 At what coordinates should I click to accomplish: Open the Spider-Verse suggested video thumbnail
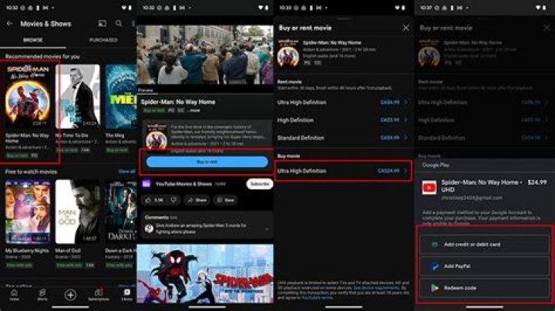(205, 273)
